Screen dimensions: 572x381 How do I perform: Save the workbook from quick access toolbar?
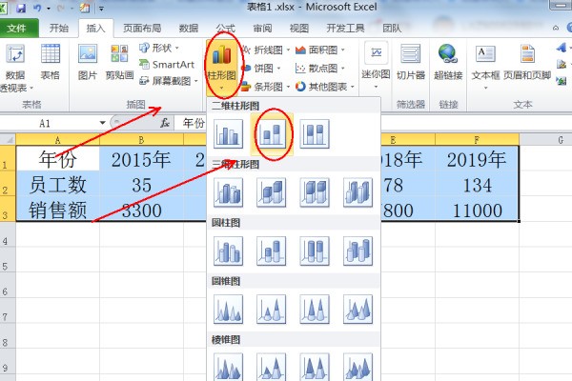(x=21, y=8)
